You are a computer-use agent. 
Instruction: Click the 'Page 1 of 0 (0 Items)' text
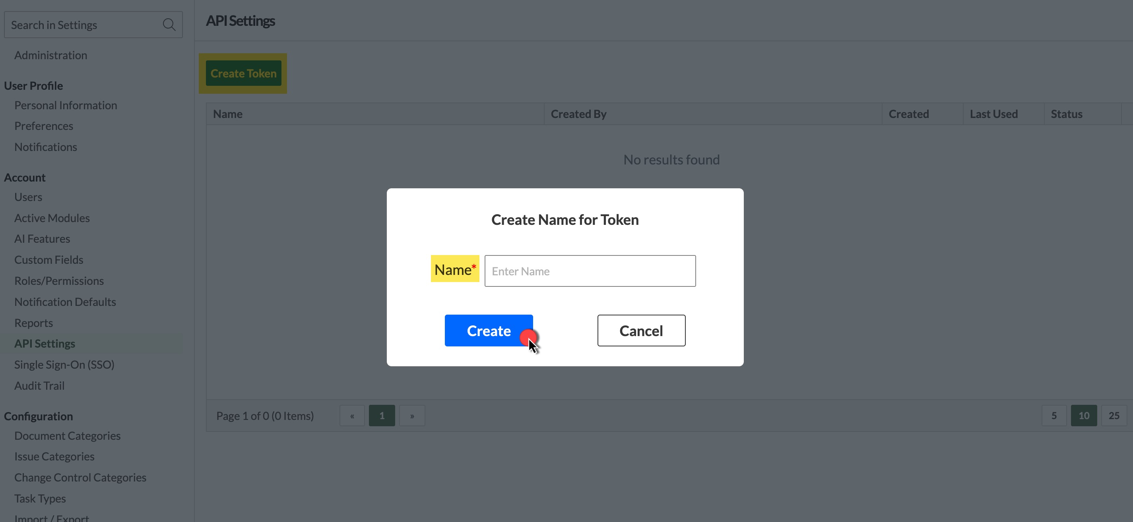click(265, 416)
